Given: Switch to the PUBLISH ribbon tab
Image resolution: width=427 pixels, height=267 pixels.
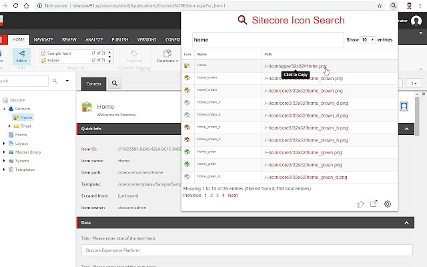Looking at the screenshot, I should pyautogui.click(x=120, y=40).
